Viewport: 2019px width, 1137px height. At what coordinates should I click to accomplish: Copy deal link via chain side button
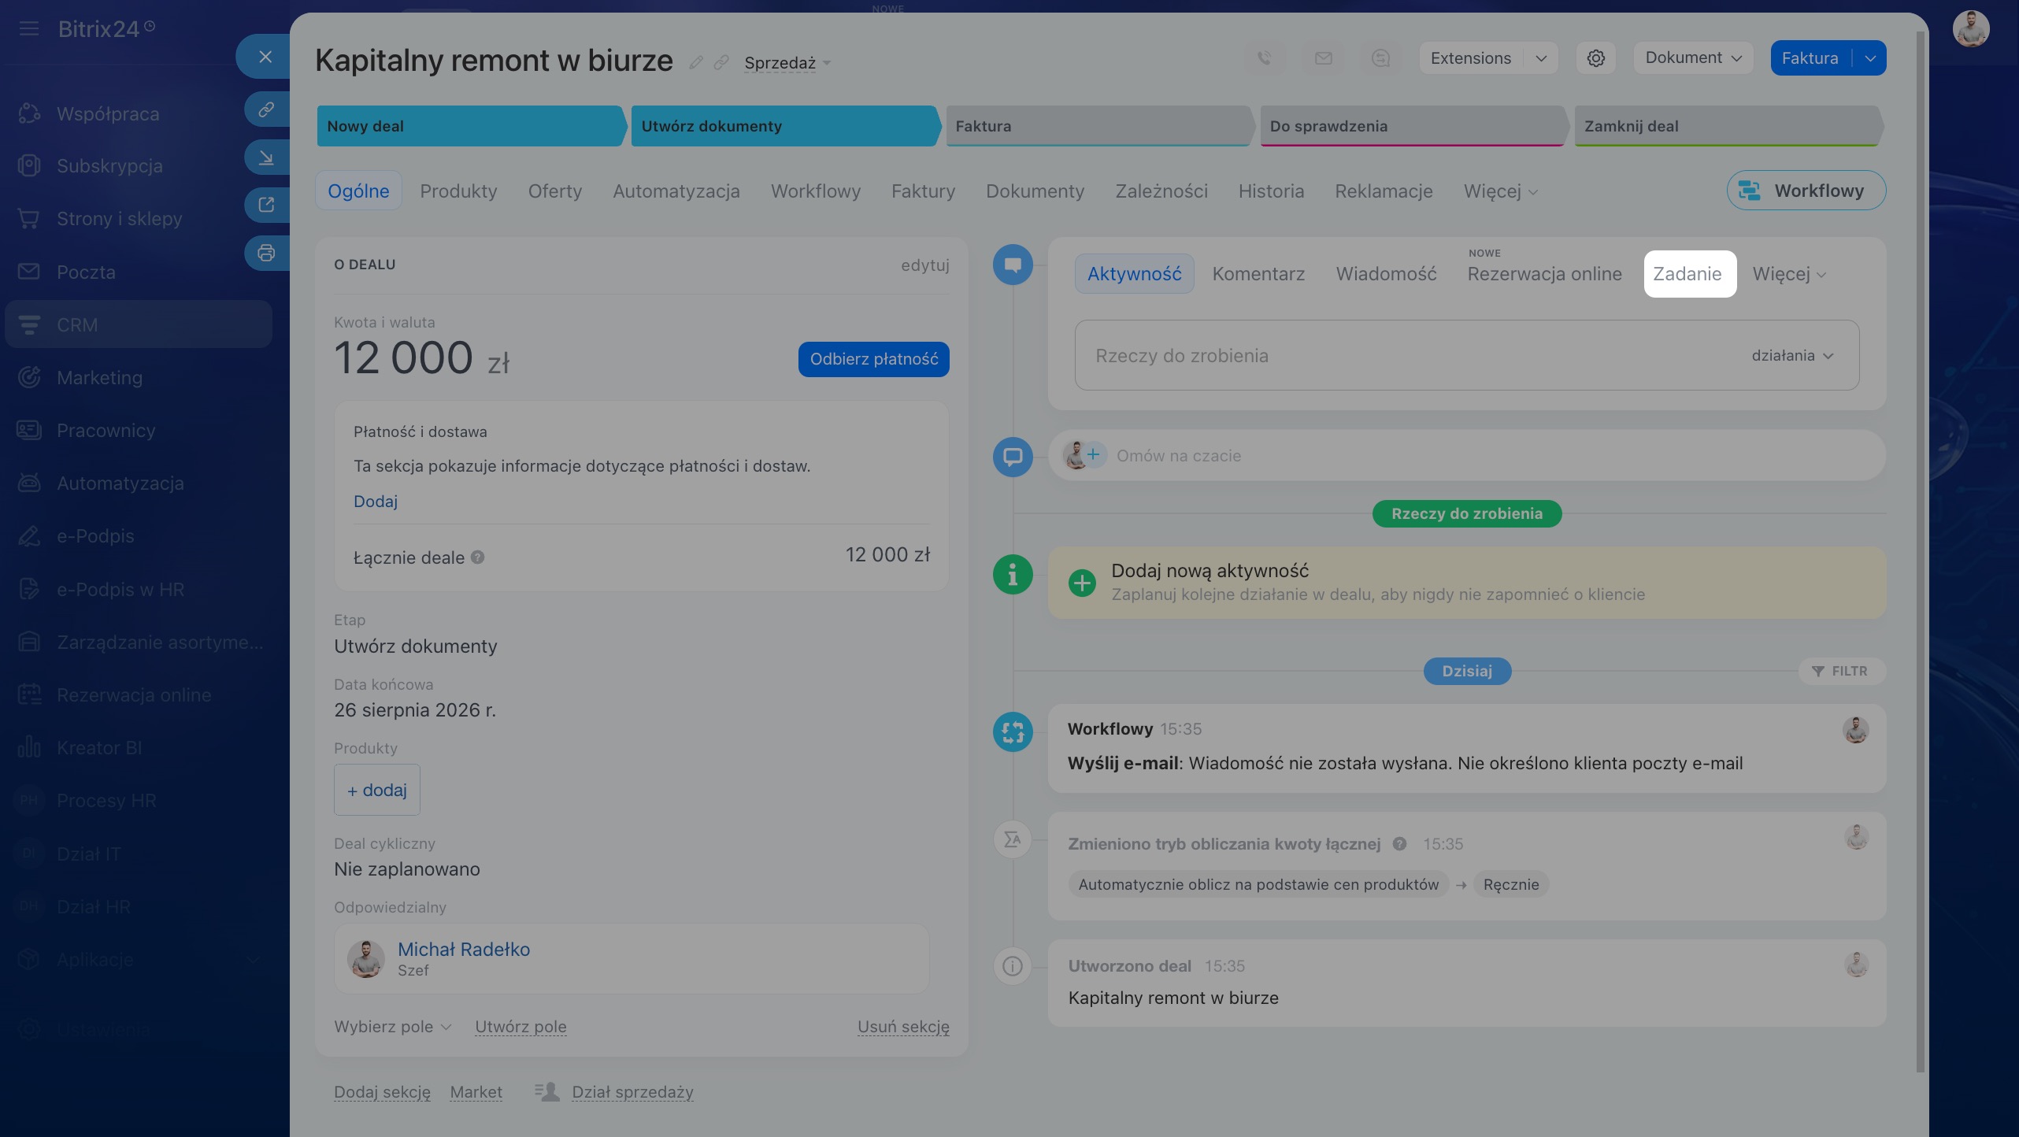click(266, 109)
